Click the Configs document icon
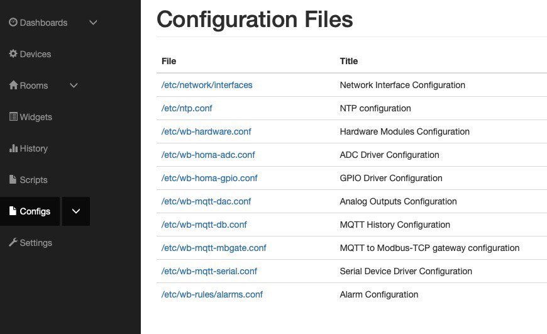 [x=13, y=211]
